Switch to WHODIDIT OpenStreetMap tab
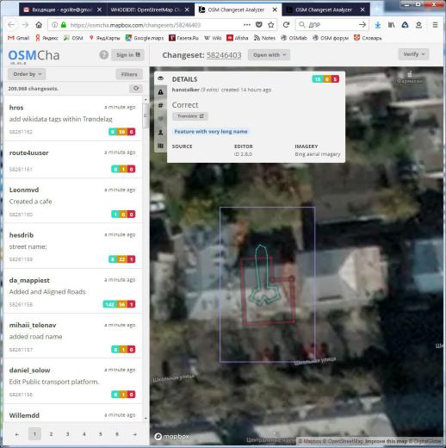Screen dimensions: 446x448 point(150,9)
